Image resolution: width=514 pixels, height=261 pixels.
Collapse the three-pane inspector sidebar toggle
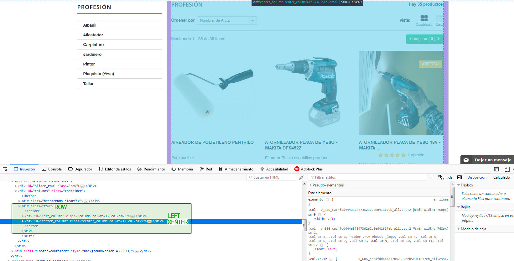[459, 177]
